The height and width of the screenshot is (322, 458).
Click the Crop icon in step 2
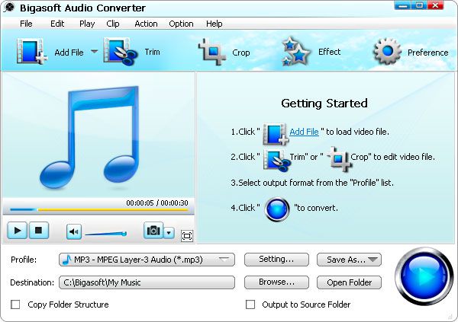(339, 159)
